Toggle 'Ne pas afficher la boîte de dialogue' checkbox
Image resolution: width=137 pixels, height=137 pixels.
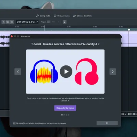pyautogui.click(x=14, y=123)
